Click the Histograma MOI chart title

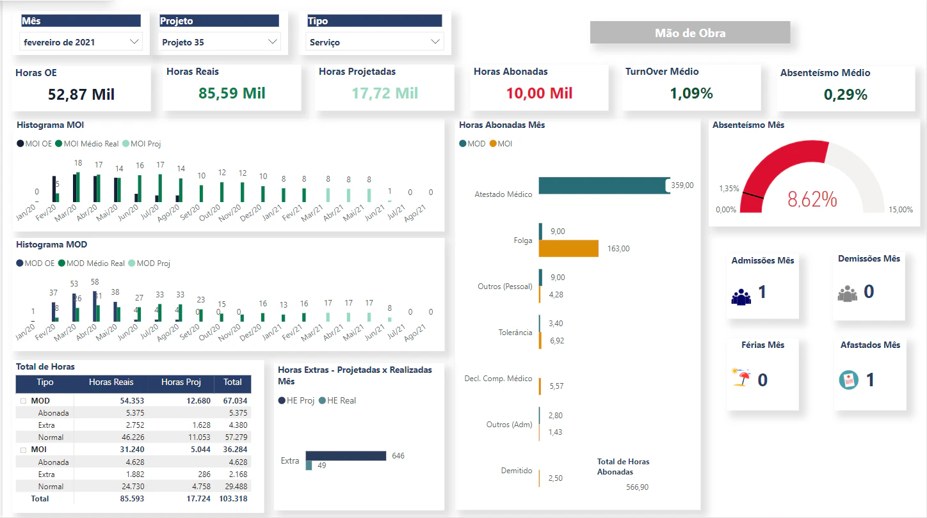50,125
